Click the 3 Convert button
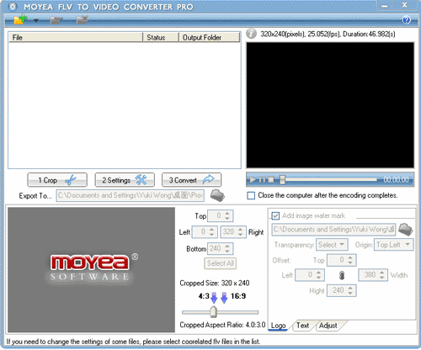Screen dimensions: 421x350 point(191,180)
